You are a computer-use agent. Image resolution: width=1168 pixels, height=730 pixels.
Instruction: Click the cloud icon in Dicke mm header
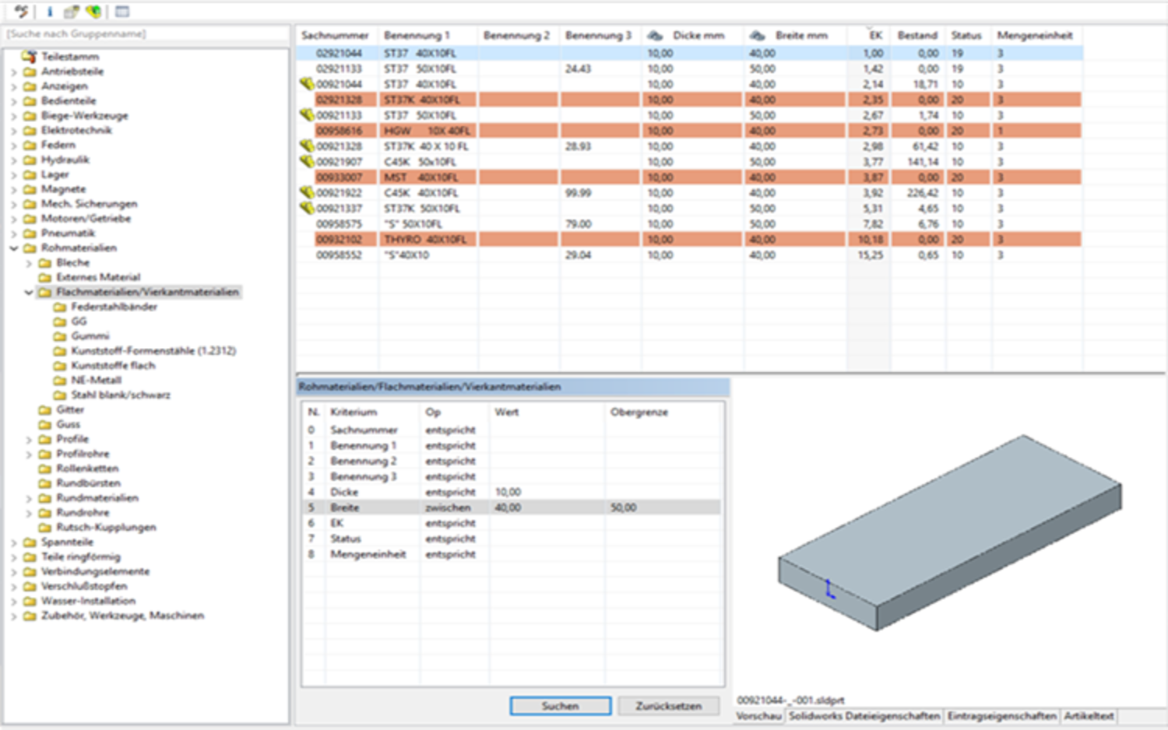point(656,36)
